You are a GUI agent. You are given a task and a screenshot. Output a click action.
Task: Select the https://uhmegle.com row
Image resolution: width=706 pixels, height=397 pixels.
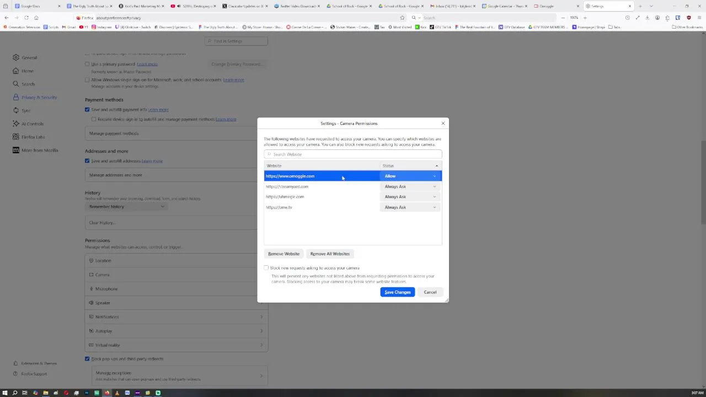click(353, 197)
